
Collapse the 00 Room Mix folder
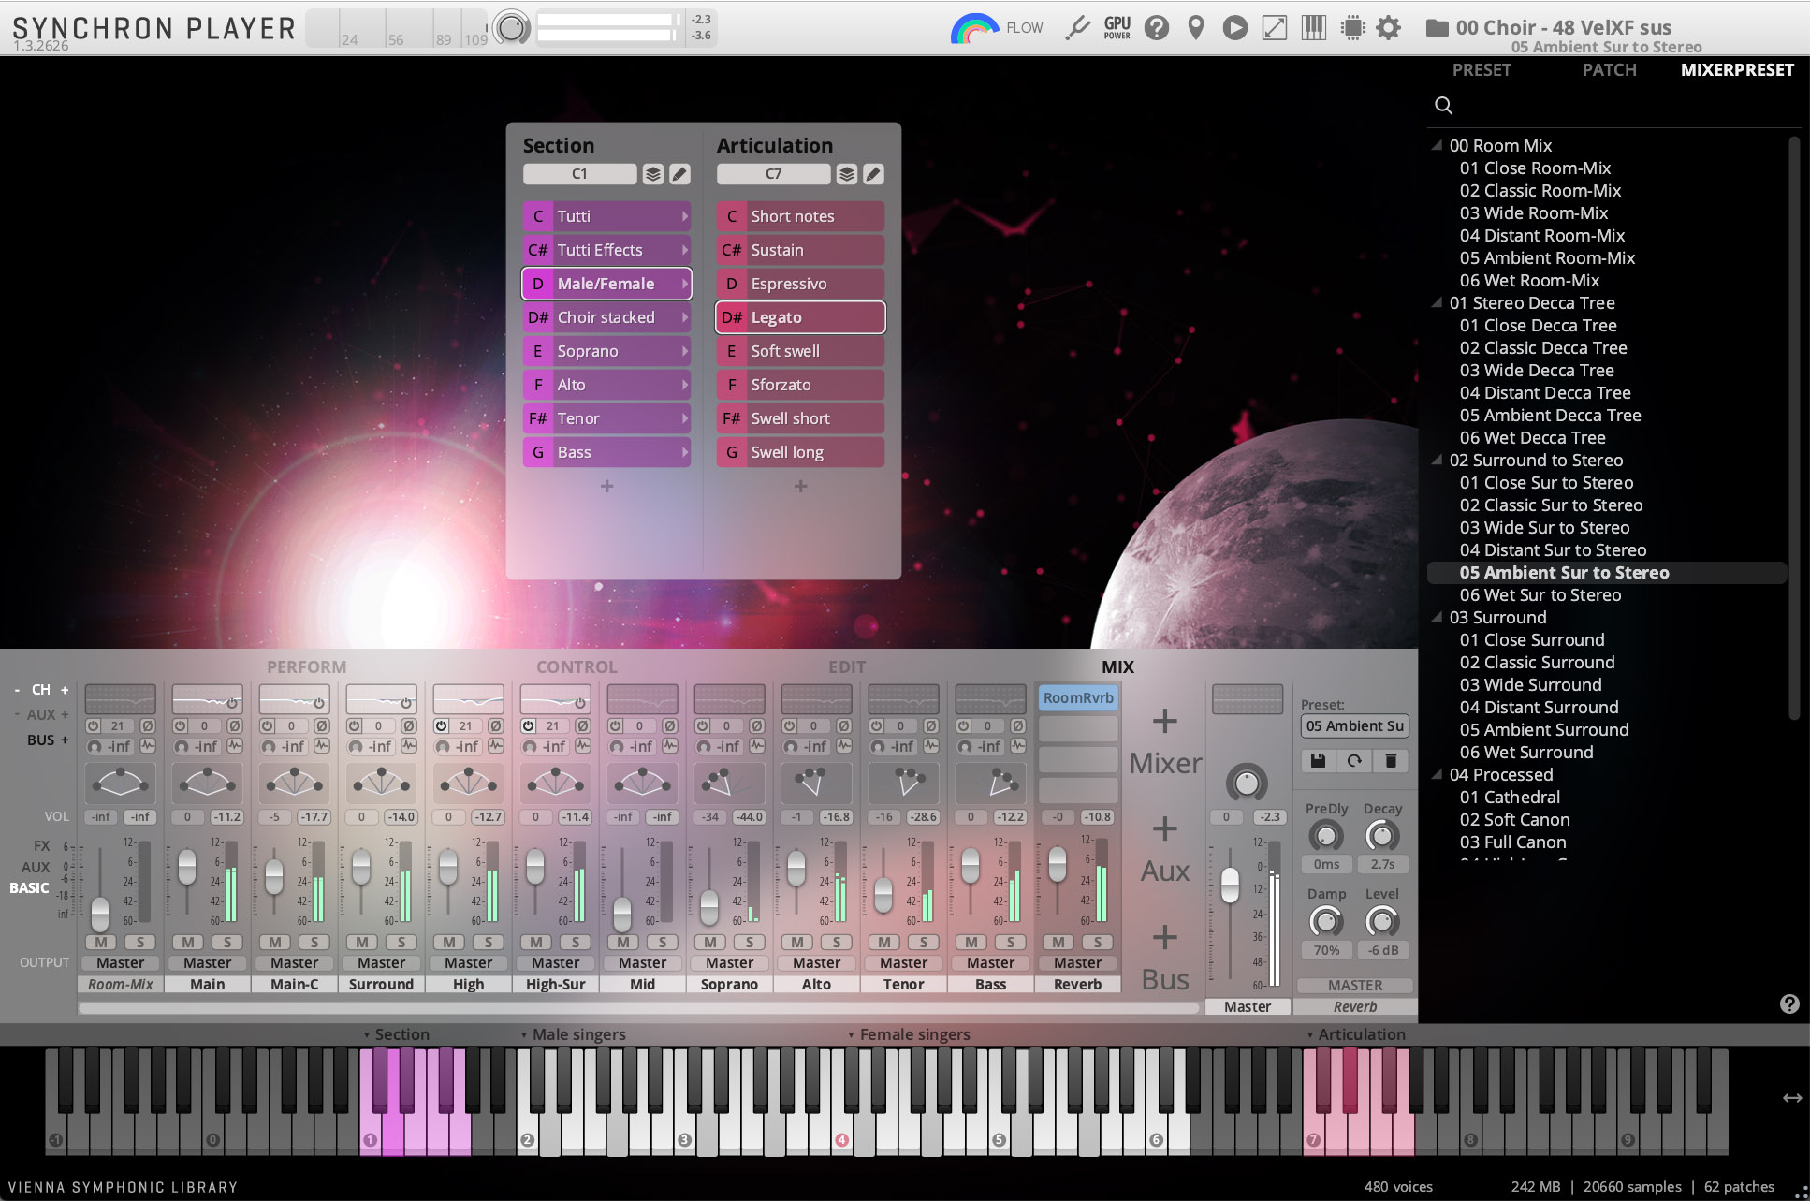(x=1437, y=146)
